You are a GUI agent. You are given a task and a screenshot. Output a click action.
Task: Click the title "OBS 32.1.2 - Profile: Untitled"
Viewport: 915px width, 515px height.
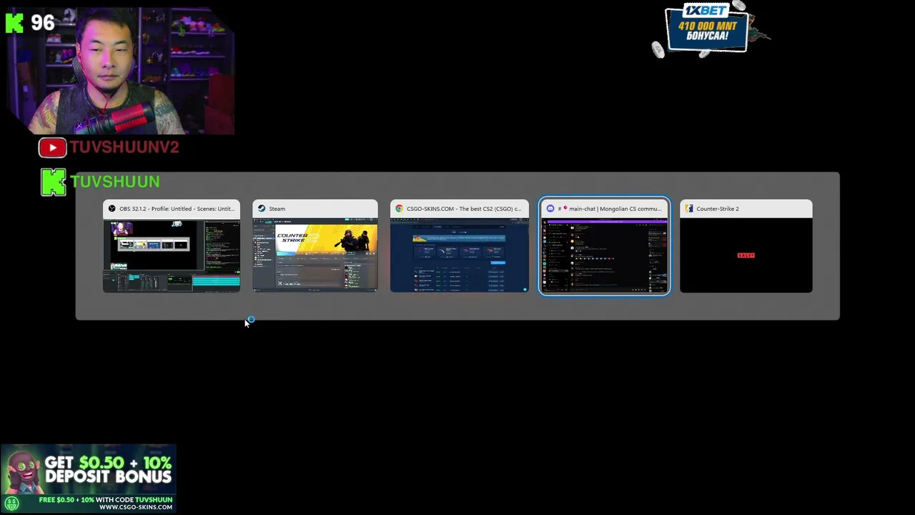[x=177, y=209]
